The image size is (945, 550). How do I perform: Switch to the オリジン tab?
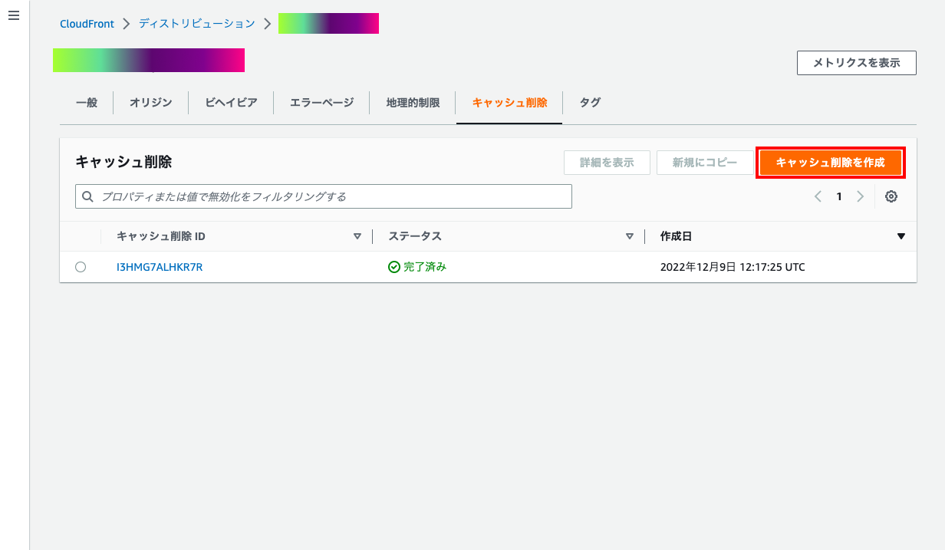tap(150, 103)
